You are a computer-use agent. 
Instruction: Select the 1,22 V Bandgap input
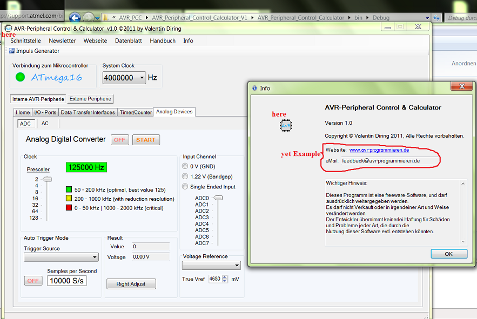185,175
